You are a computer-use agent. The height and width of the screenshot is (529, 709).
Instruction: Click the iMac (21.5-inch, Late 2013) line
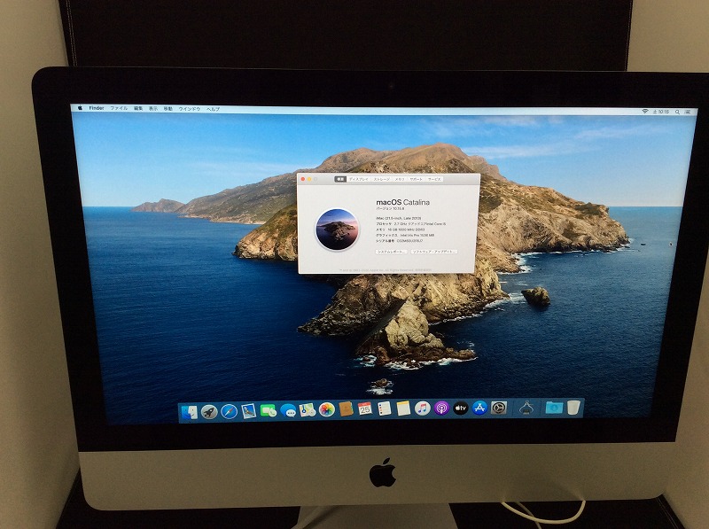[x=398, y=218]
